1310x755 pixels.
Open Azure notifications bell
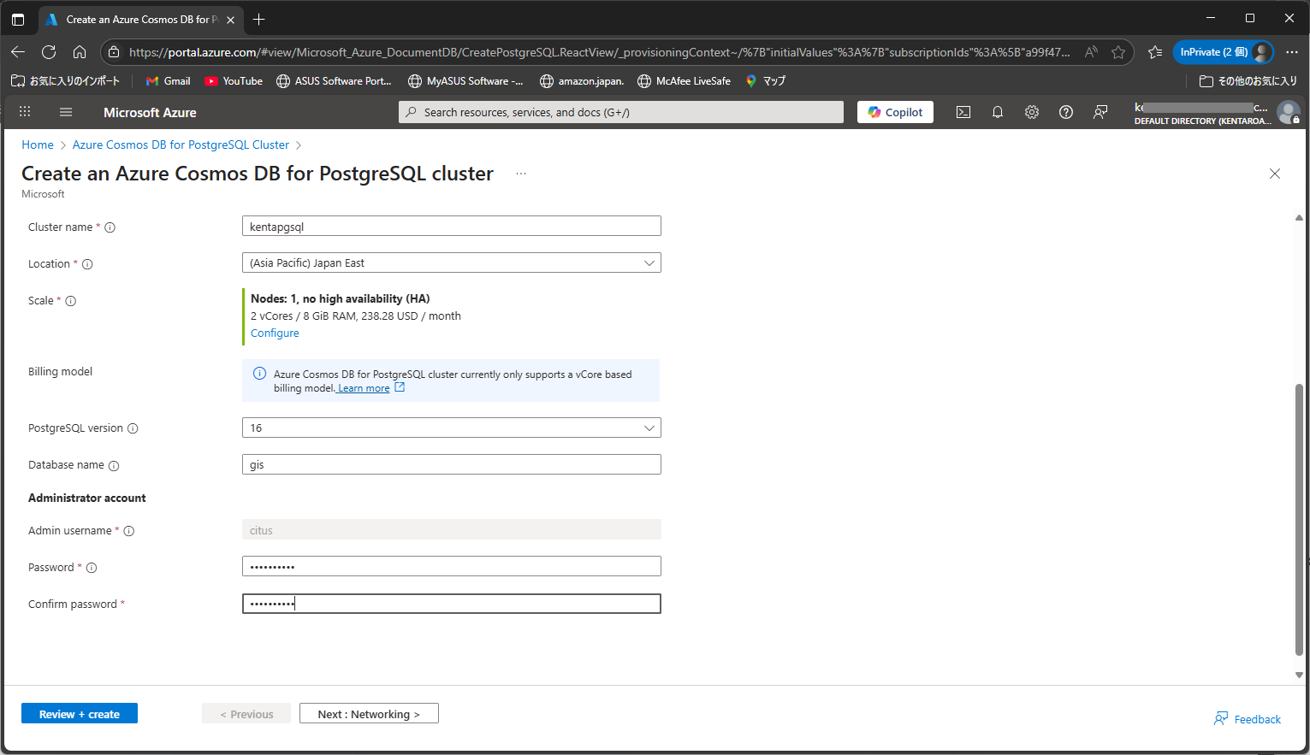tap(998, 112)
